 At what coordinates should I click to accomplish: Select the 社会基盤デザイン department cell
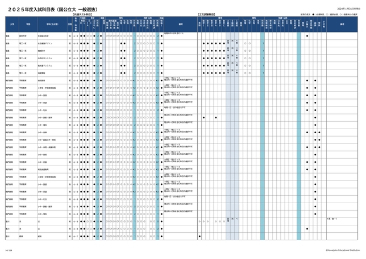(x=45, y=43)
